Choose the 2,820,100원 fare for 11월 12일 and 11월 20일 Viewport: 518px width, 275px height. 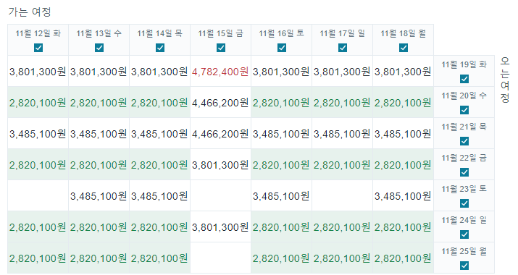pyautogui.click(x=38, y=103)
